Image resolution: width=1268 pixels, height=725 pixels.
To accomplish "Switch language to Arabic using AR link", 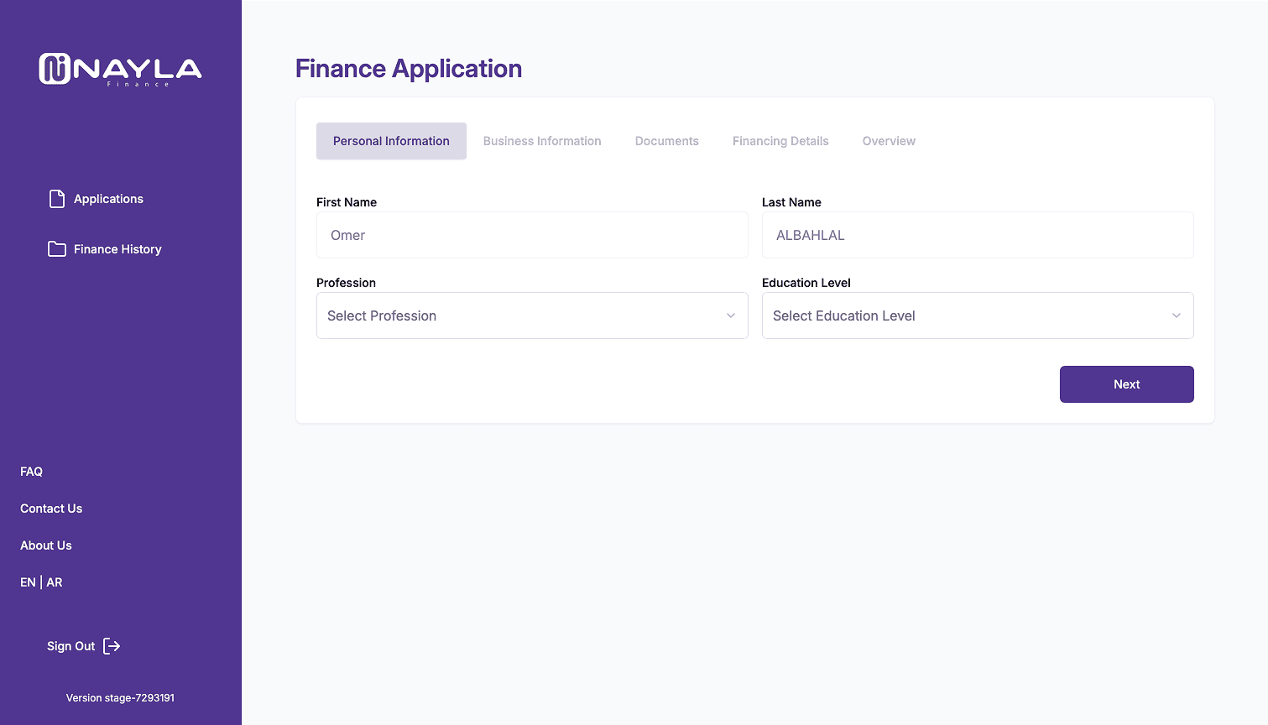I will [x=55, y=582].
